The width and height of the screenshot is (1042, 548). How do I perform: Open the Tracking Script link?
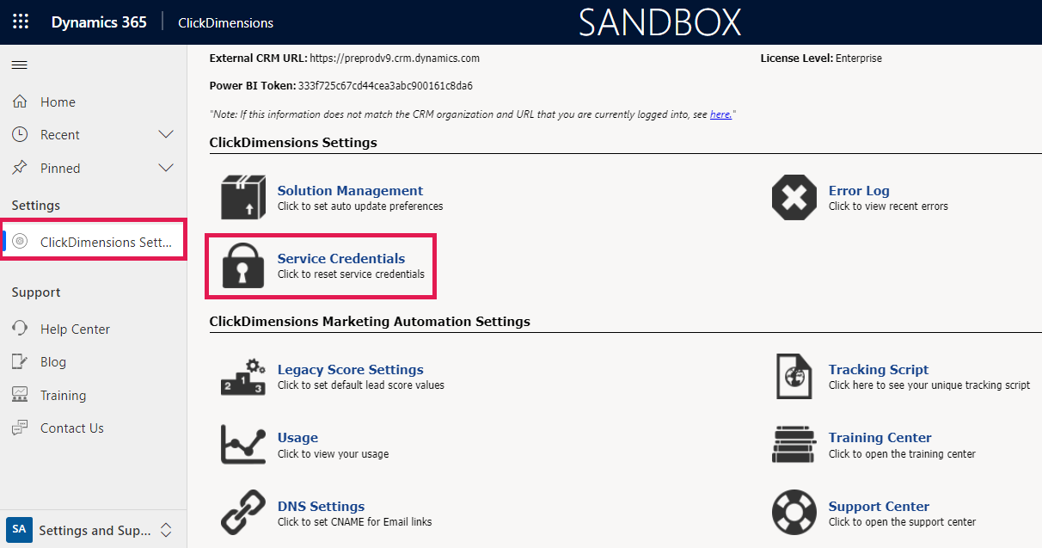click(x=879, y=370)
